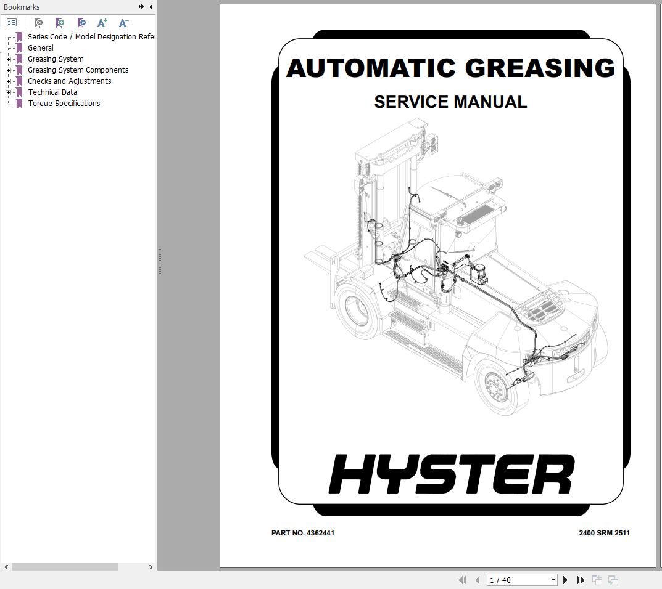Expand the Greasing System bookmark

click(9, 59)
